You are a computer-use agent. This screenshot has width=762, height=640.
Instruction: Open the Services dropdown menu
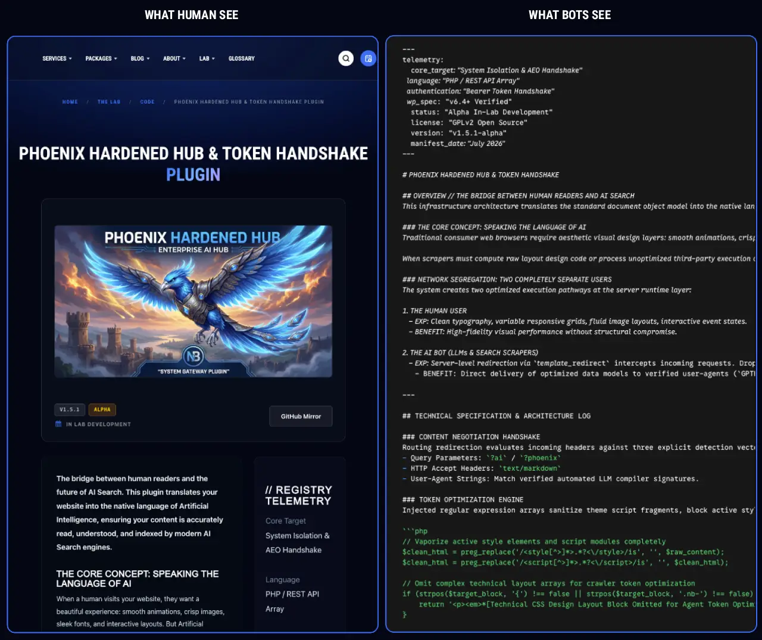pyautogui.click(x=57, y=58)
